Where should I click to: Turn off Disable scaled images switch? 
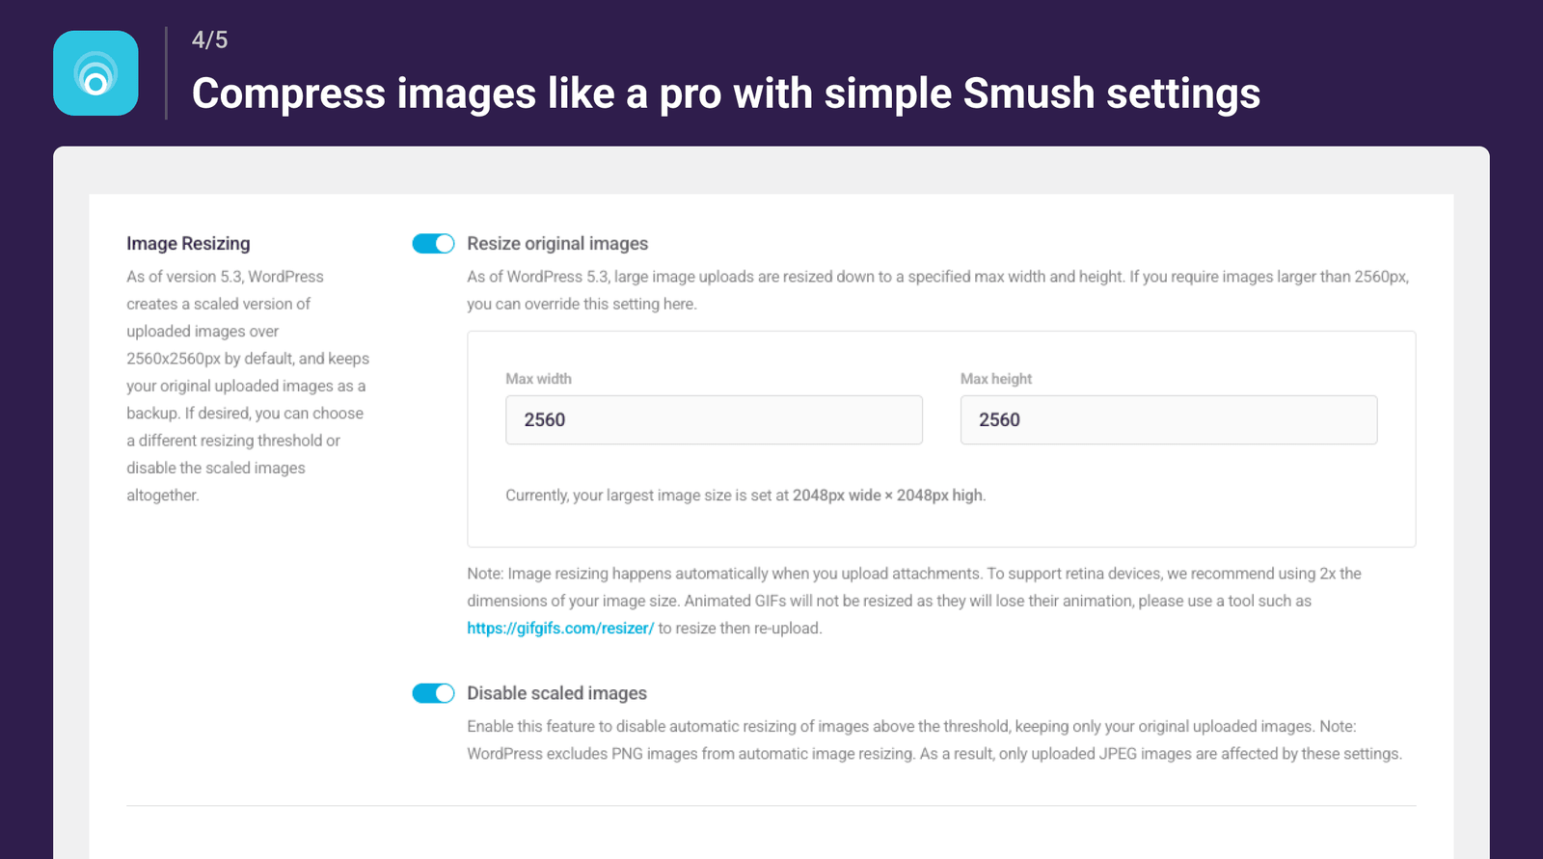(x=433, y=693)
